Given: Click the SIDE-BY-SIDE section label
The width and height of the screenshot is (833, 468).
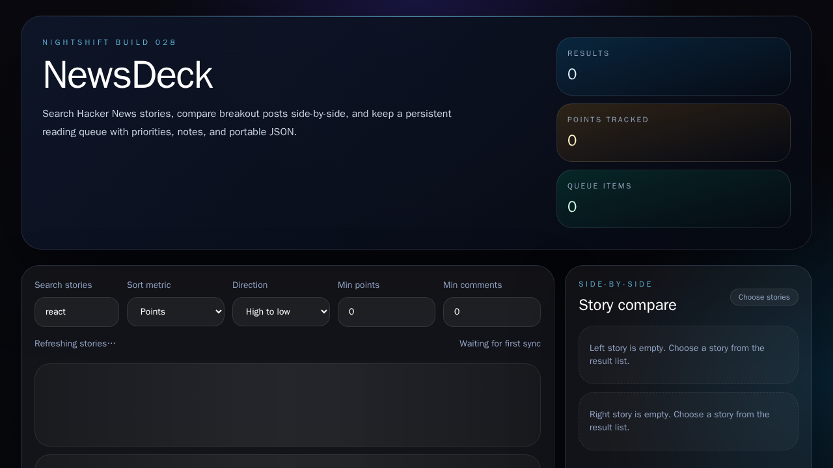Looking at the screenshot, I should click(x=616, y=284).
